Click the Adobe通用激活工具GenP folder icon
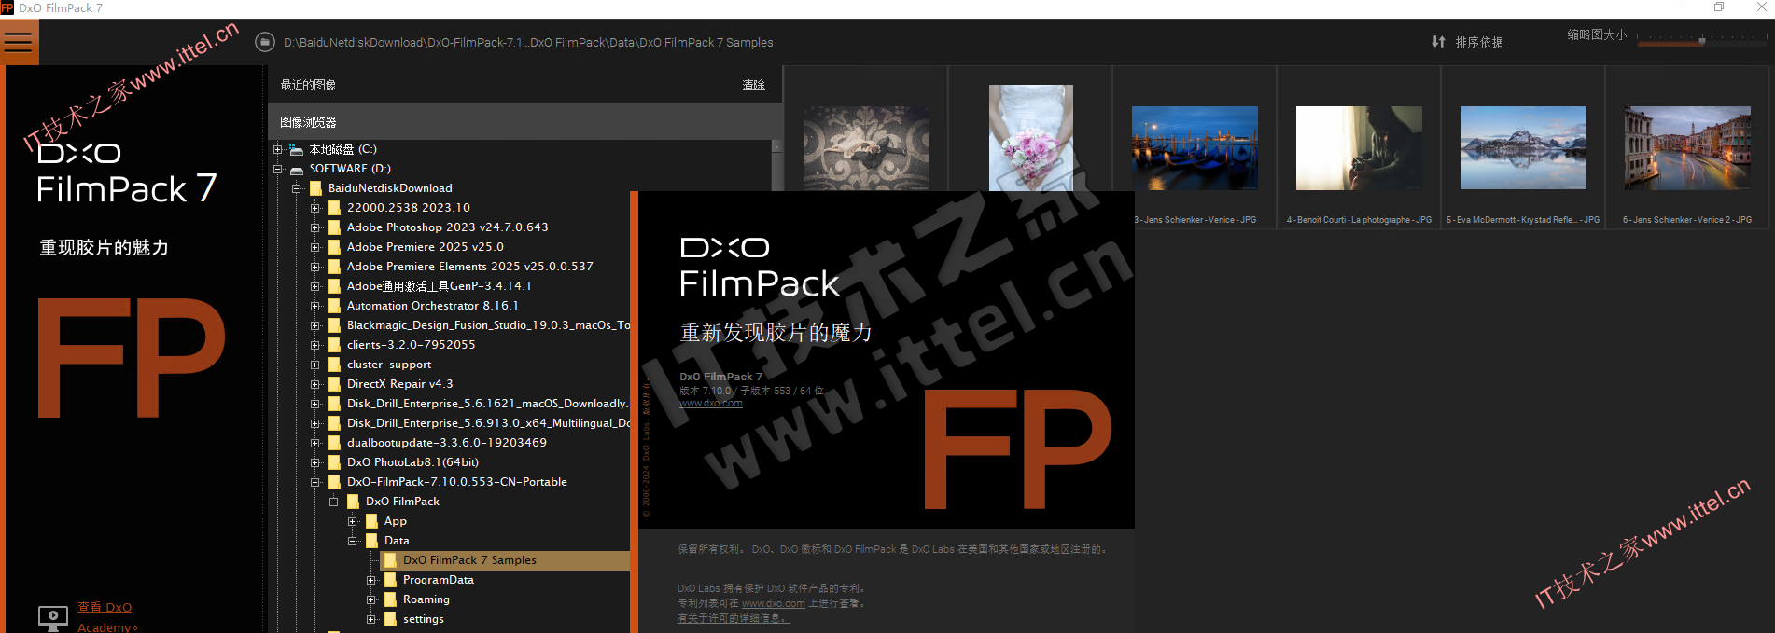Viewport: 1775px width, 633px height. (335, 286)
